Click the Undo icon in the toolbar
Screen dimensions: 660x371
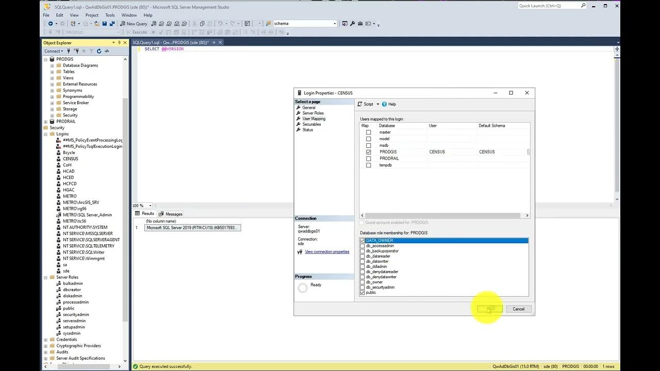[x=220, y=24]
